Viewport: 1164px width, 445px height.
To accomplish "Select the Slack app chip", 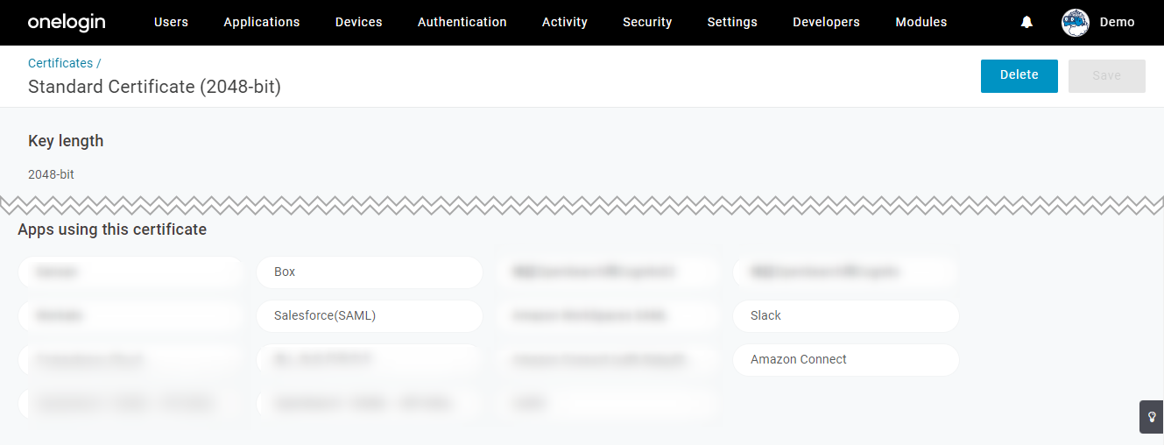I will pos(846,316).
